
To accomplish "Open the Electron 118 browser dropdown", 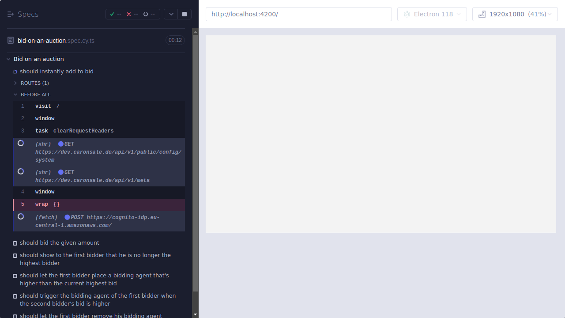I will (432, 14).
